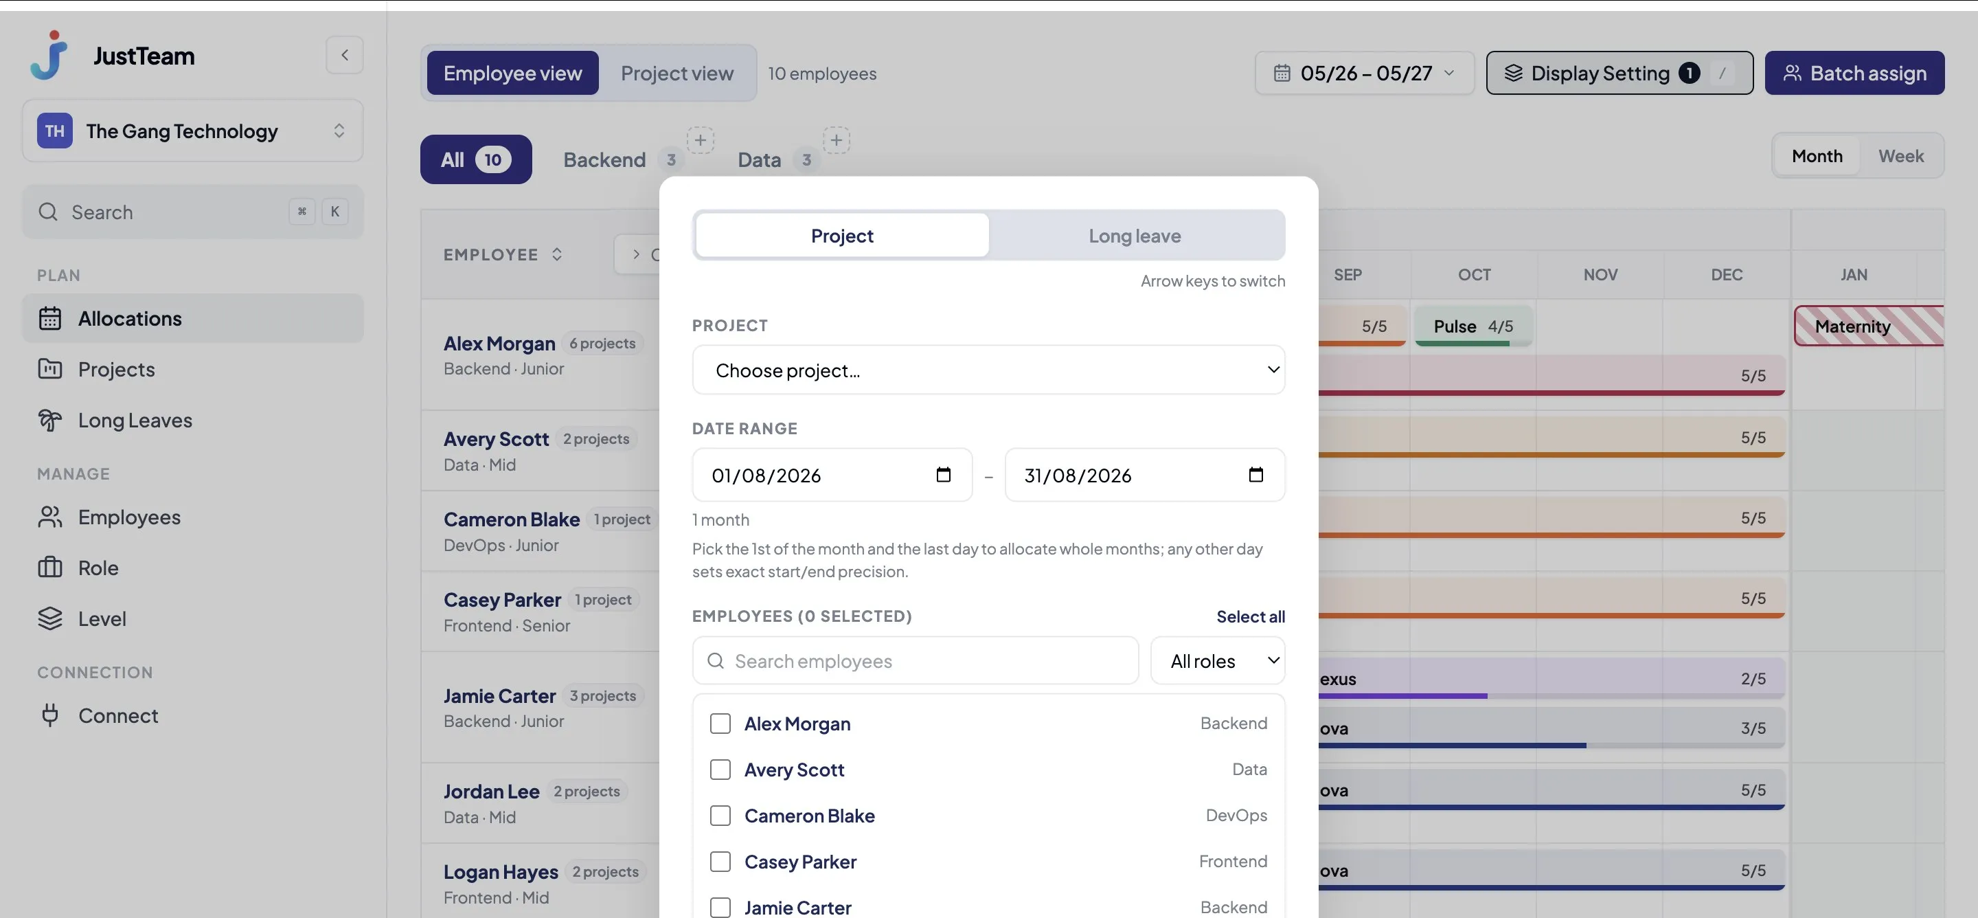Screen dimensions: 1978x918
Task: Click the Connect plug icon
Action: coord(50,715)
